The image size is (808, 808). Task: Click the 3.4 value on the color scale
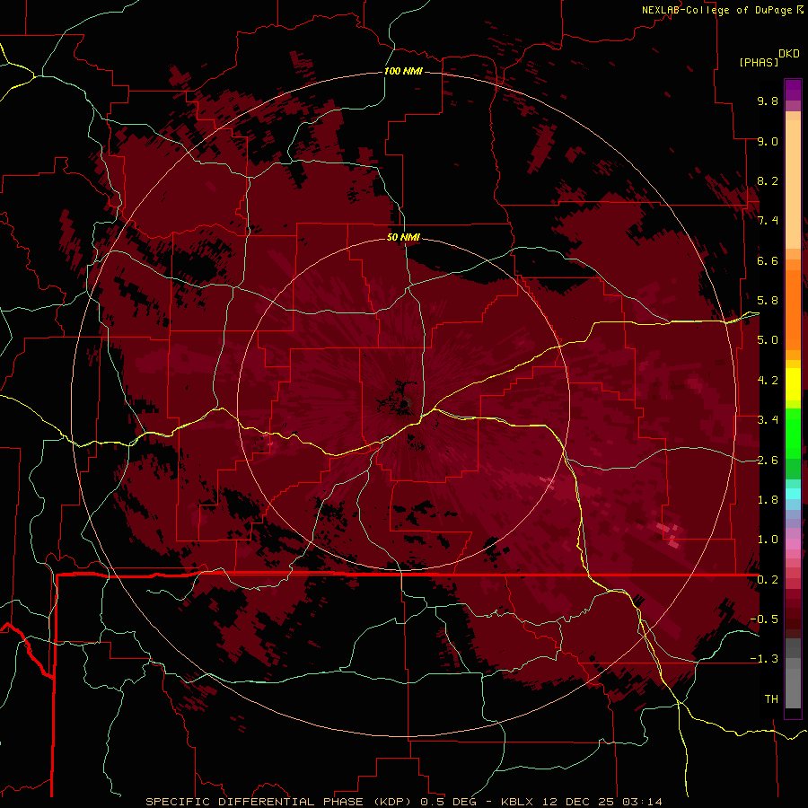coord(768,420)
